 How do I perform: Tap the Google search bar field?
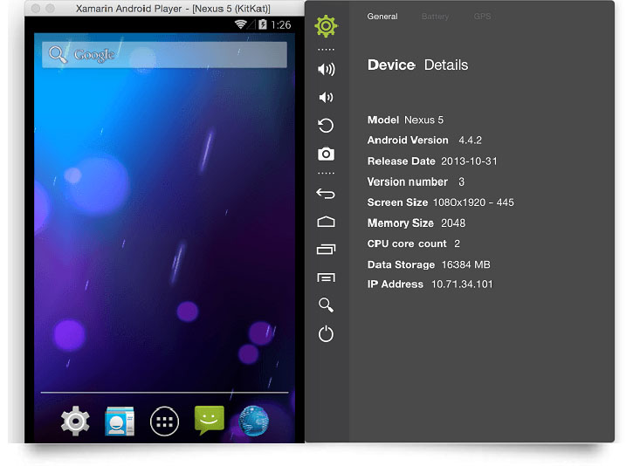pyautogui.click(x=164, y=54)
